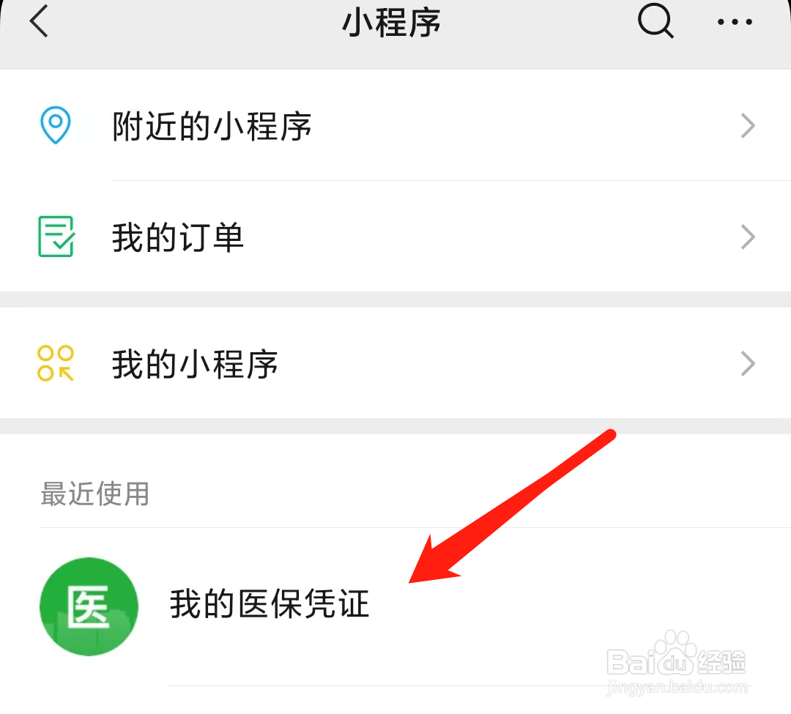Expand 附近的小程序 via its right chevron

[748, 125]
